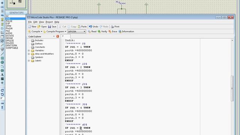Open the Help menu

57,22
